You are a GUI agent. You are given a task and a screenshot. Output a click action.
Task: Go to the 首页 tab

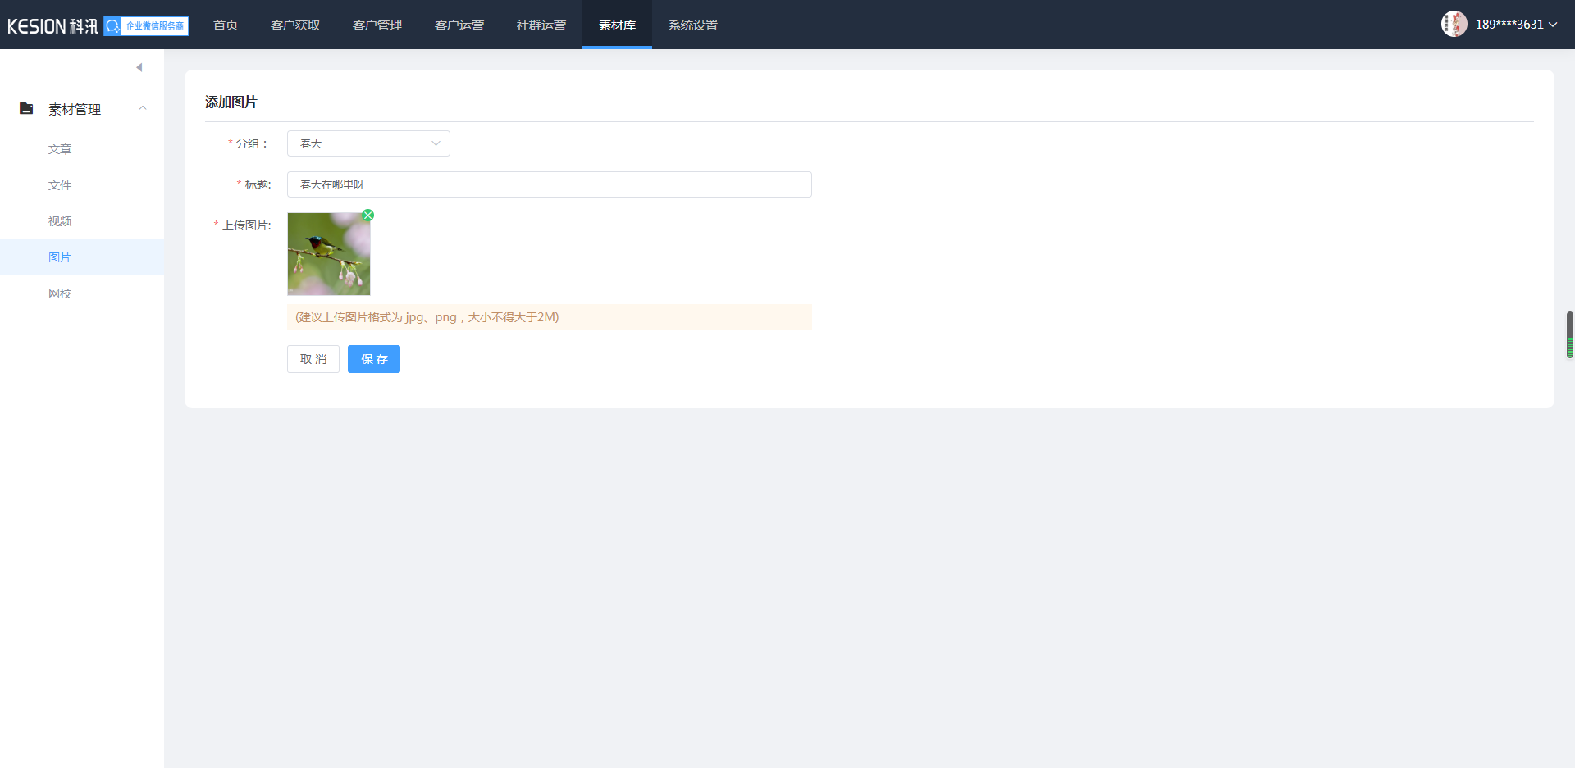226,25
